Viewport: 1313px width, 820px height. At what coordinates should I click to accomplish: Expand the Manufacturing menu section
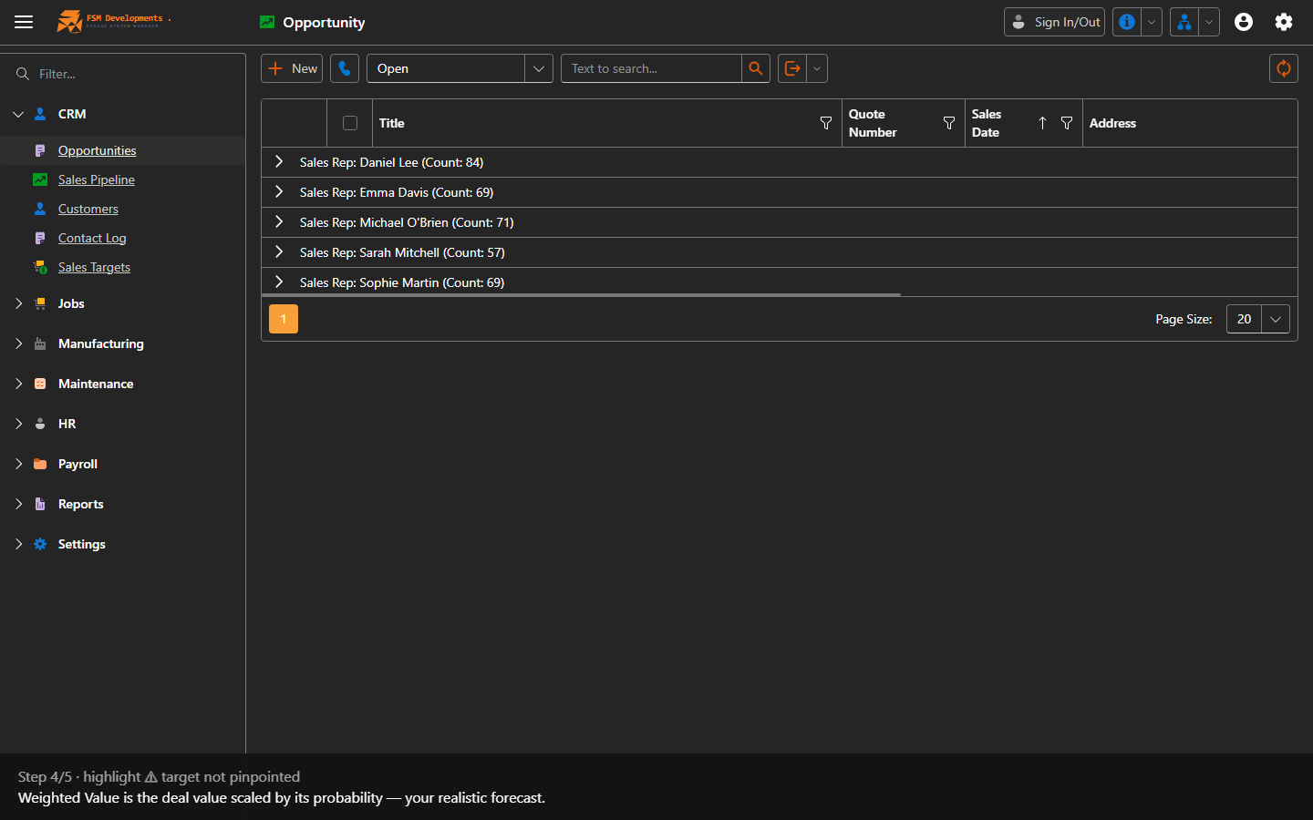click(x=100, y=343)
